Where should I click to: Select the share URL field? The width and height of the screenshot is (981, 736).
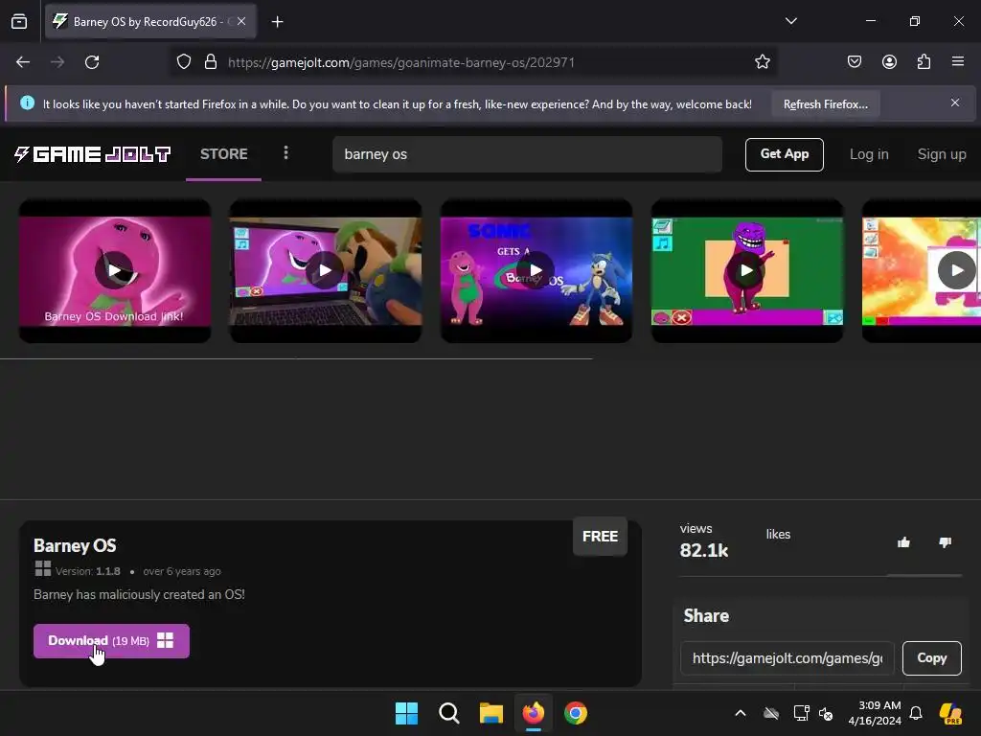tap(787, 658)
